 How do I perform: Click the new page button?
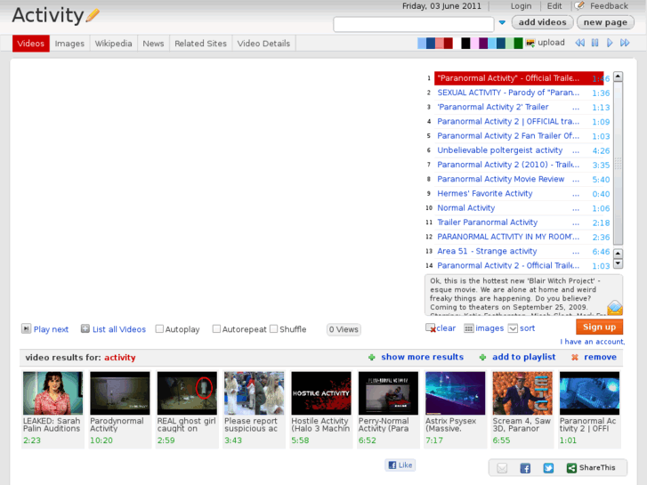605,22
